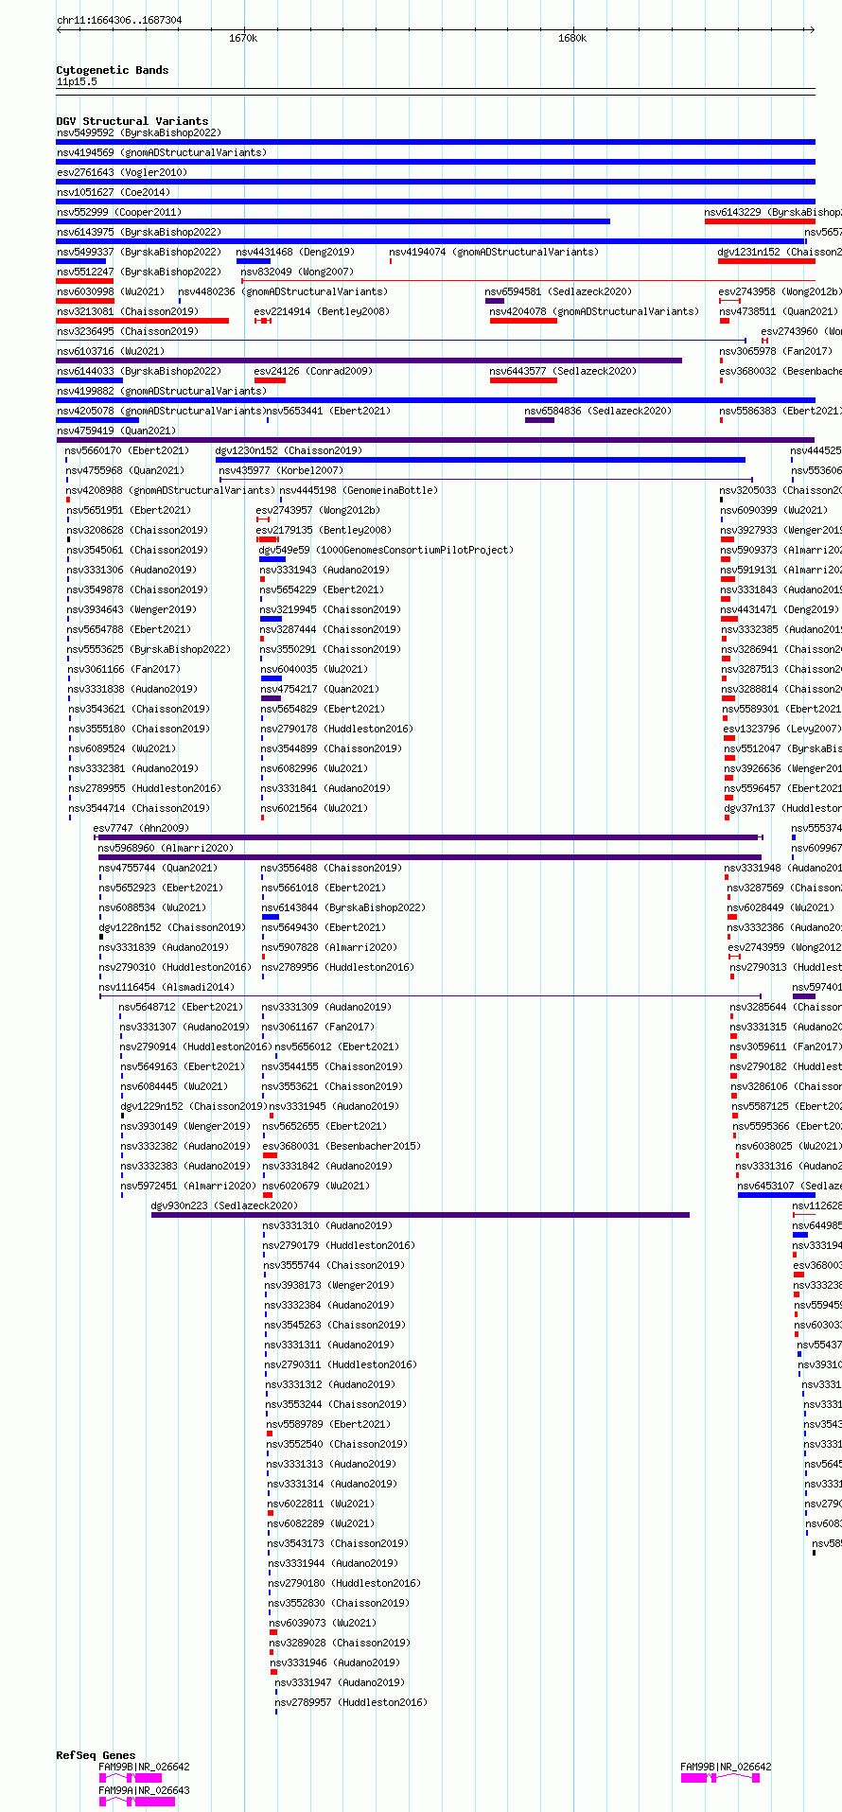Select variant nsv4194569 (gnomADStructuralVariants)
The image size is (842, 1812).
pyautogui.click(x=161, y=152)
